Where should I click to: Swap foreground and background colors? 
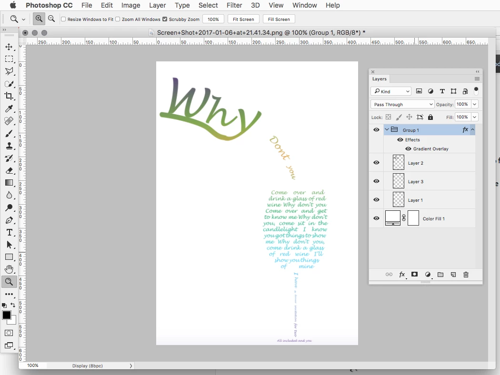click(13, 305)
